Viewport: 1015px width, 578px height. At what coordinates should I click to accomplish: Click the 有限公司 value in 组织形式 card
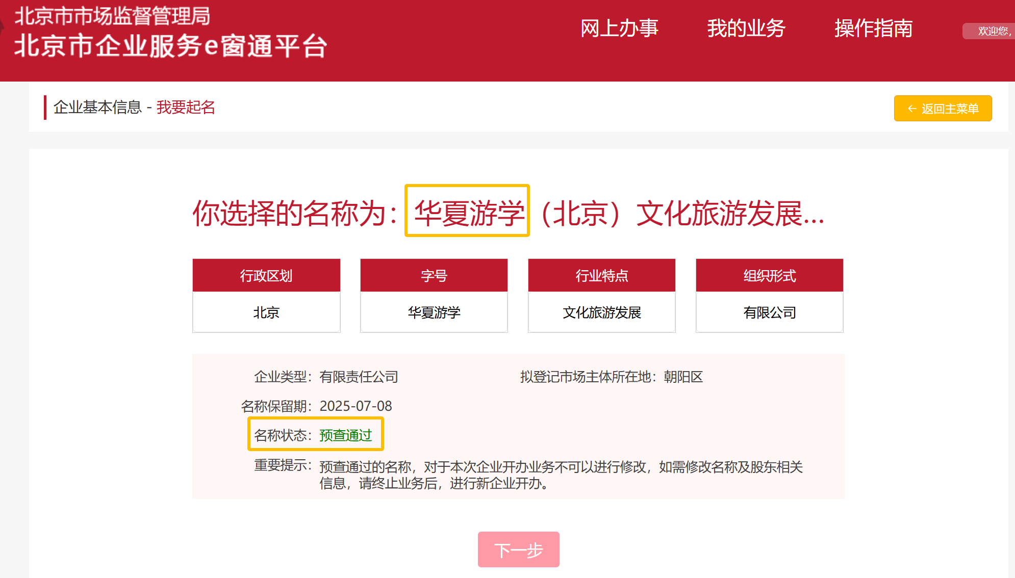point(770,312)
